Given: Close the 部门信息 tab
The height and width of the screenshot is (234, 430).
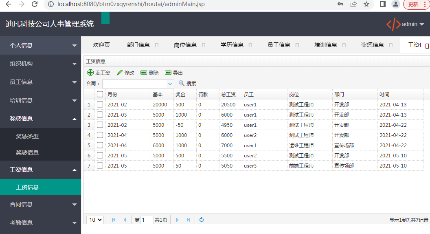Looking at the screenshot, I should 157,45.
